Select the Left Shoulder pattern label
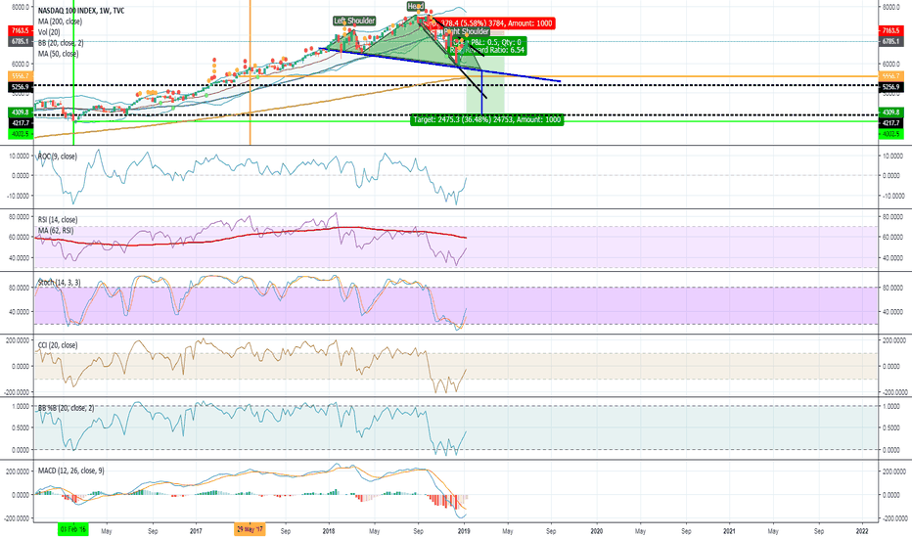This screenshot has height=538, width=912. tap(354, 21)
